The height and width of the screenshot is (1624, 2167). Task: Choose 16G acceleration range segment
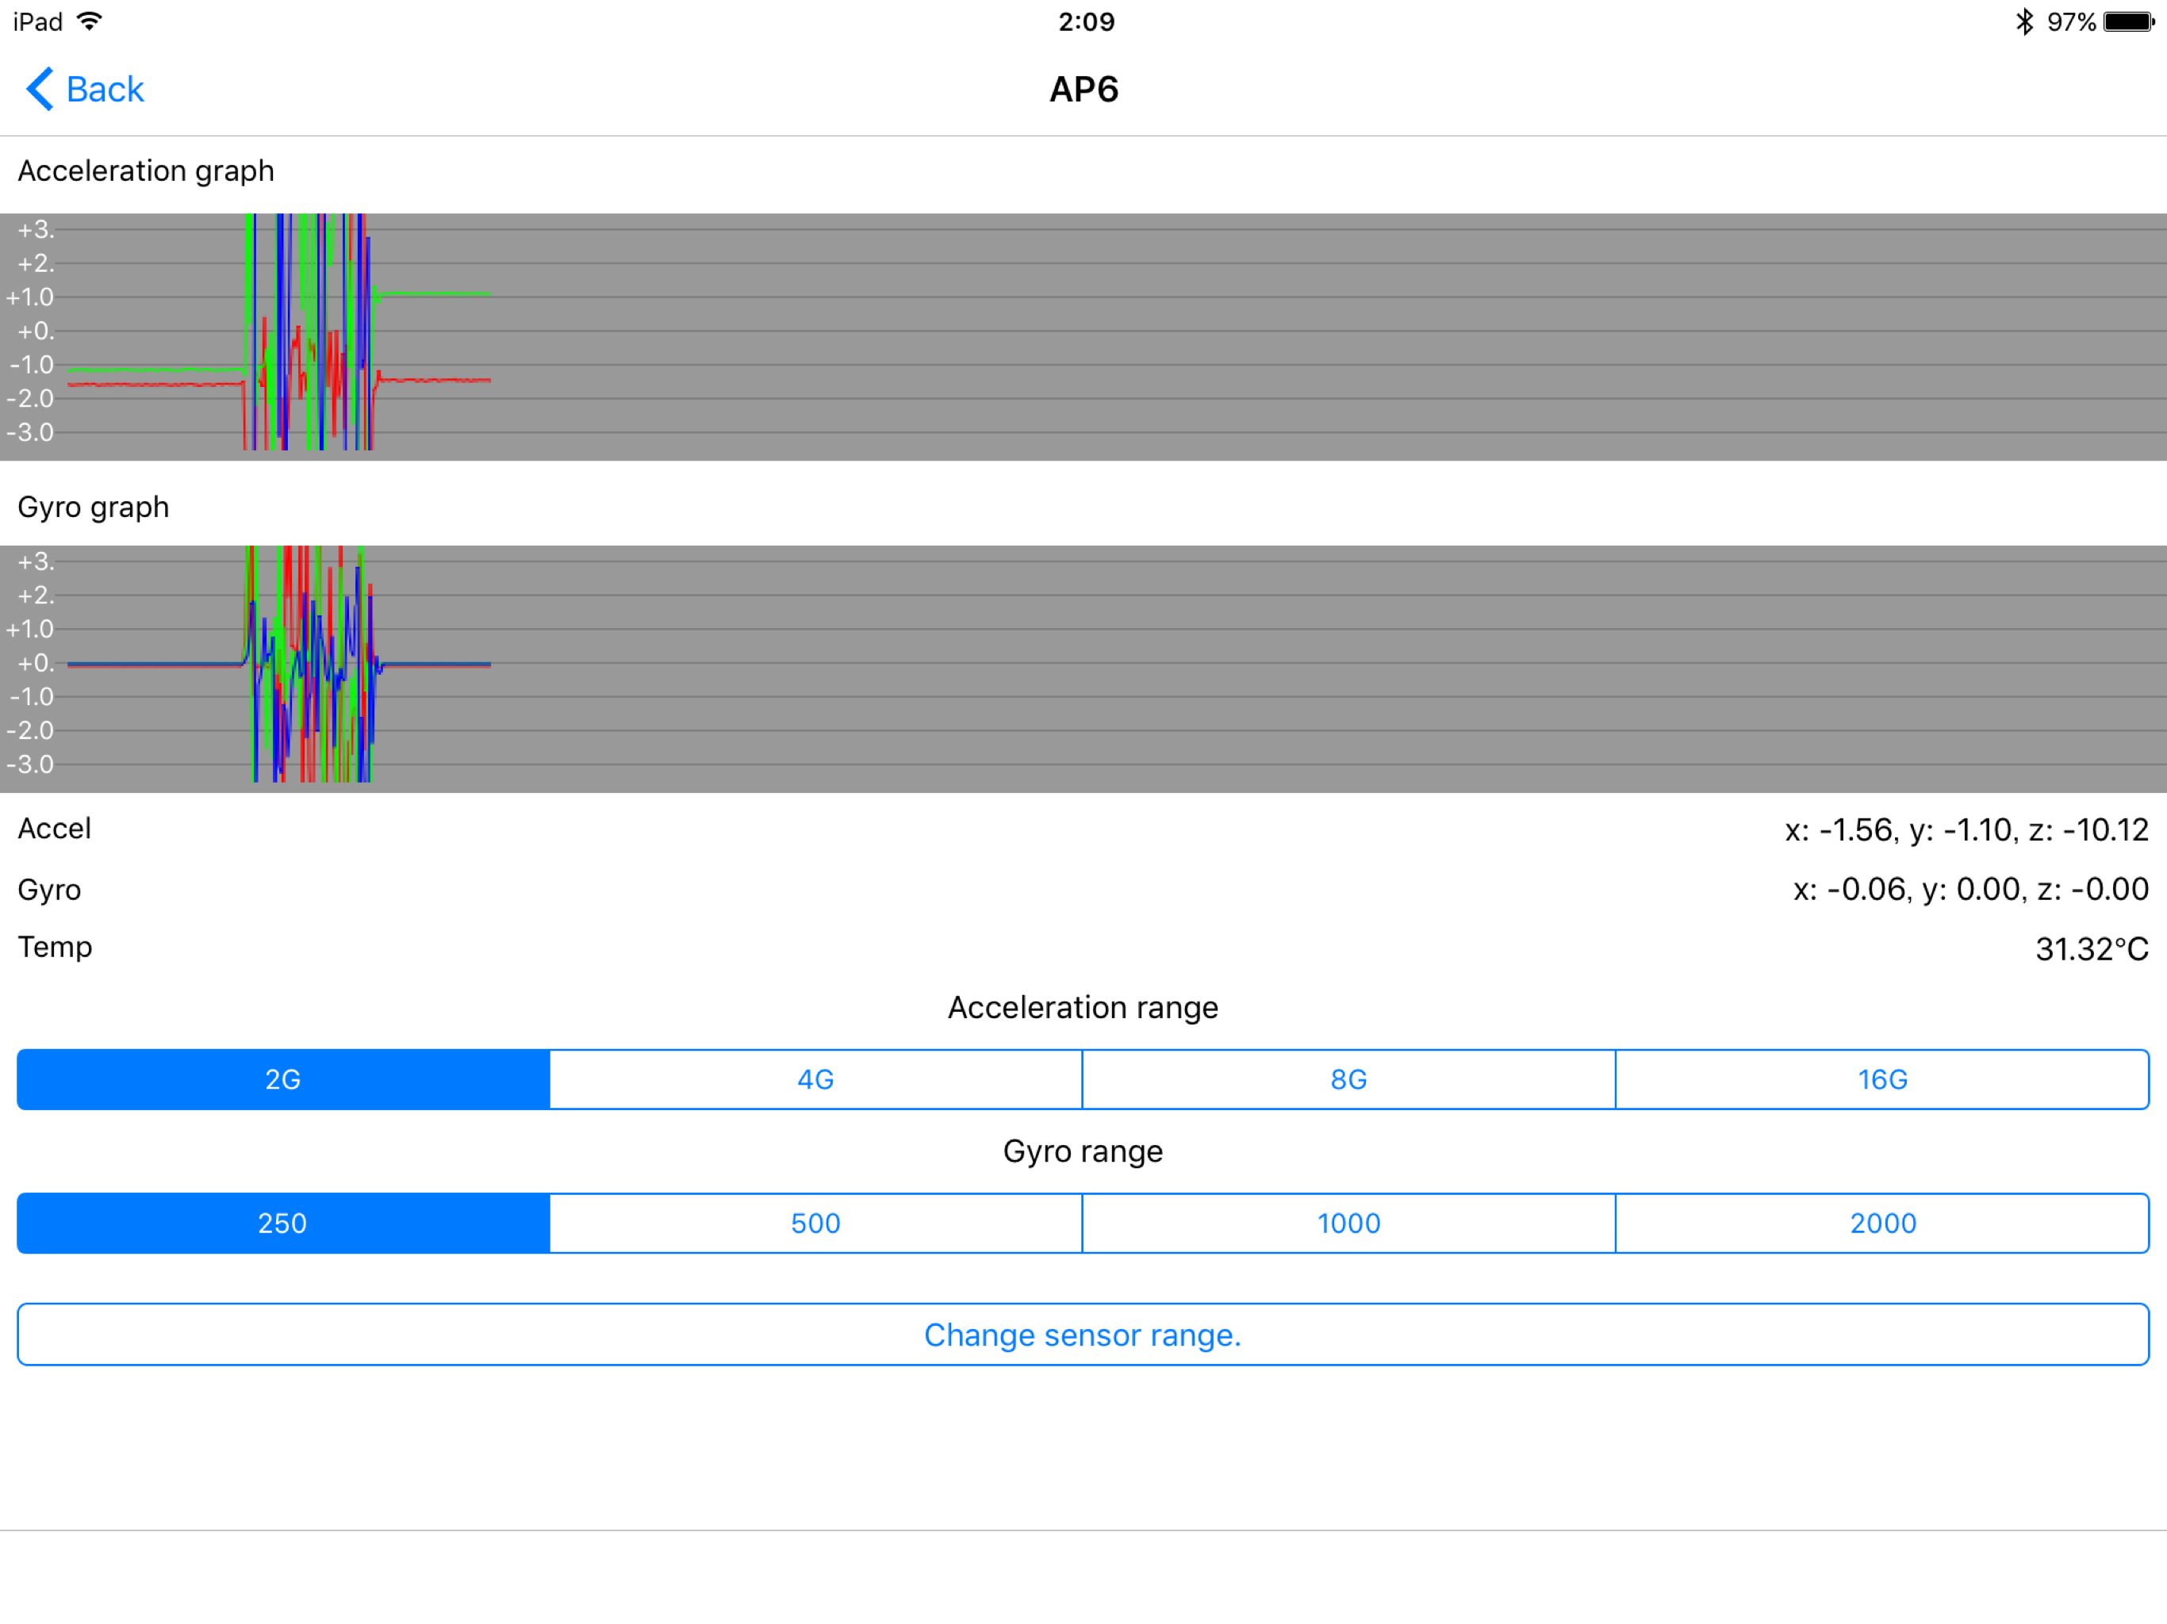coord(1881,1079)
